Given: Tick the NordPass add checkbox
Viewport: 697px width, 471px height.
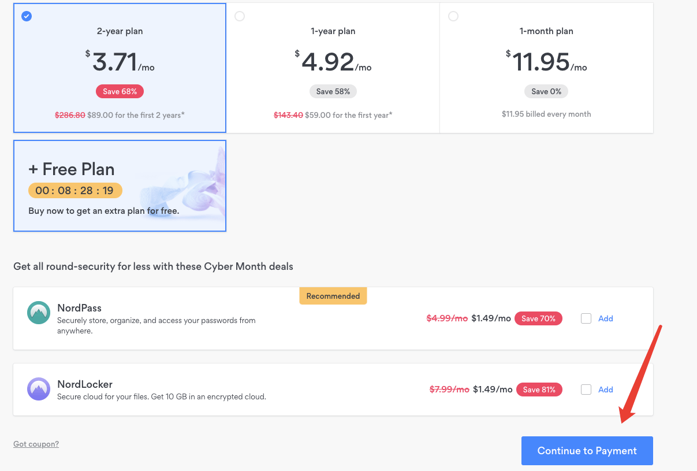Looking at the screenshot, I should coord(586,318).
